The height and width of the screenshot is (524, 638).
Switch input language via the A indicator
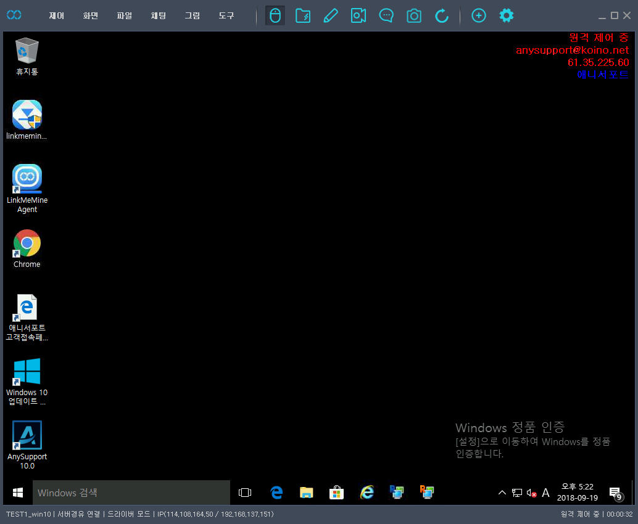[x=545, y=493]
